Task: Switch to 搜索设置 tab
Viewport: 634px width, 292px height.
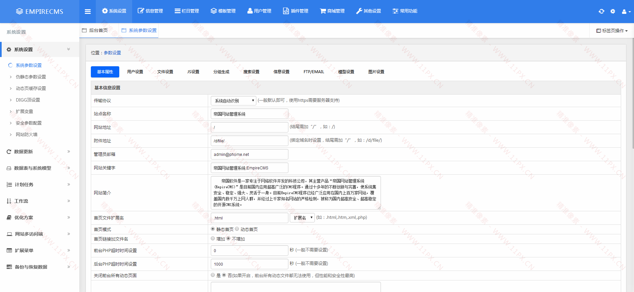Action: (x=251, y=72)
